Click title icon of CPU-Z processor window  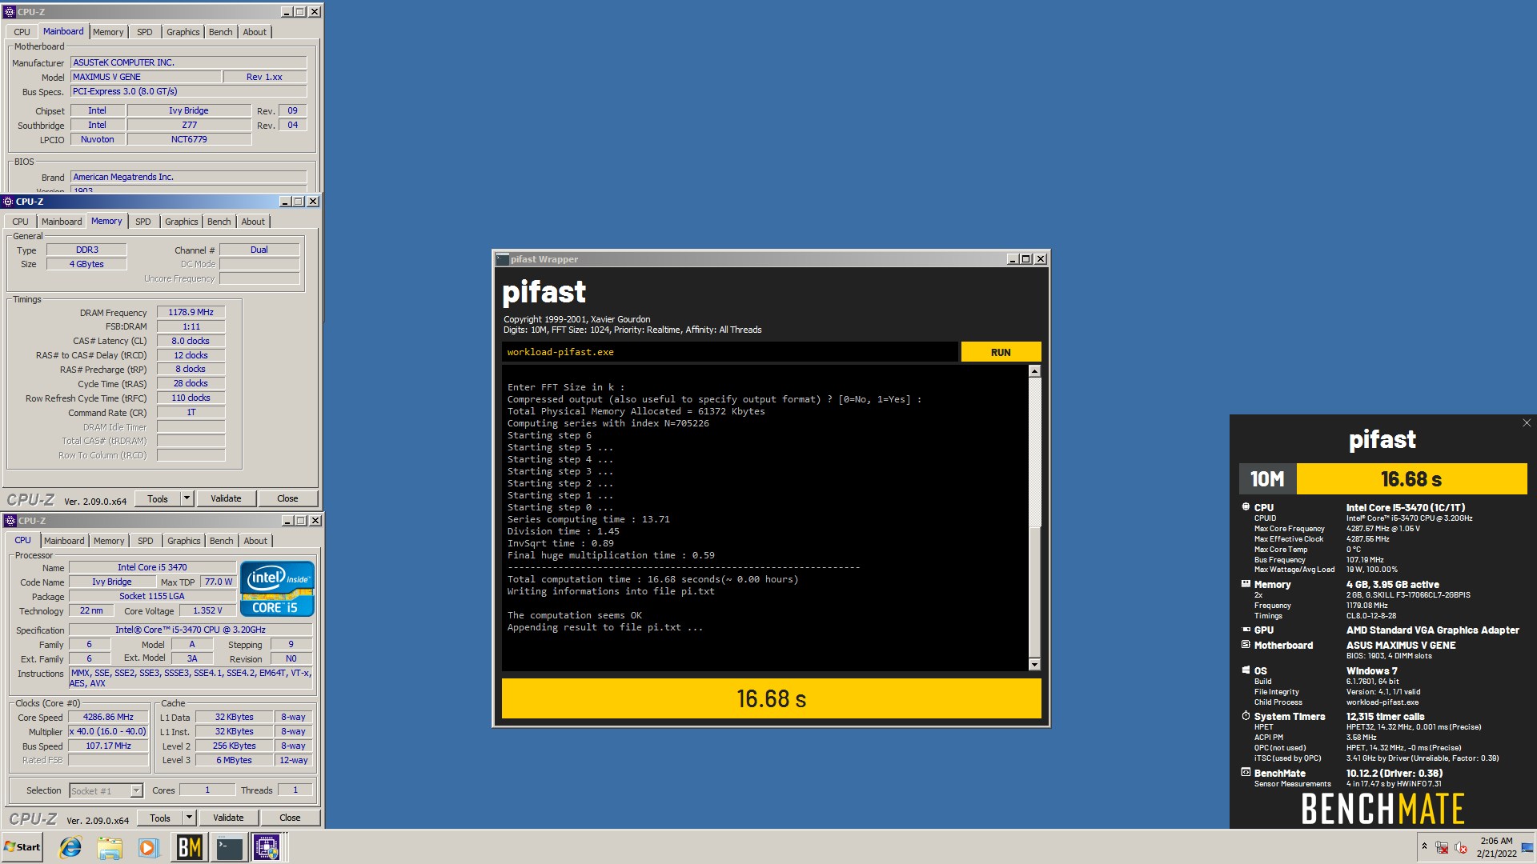10,521
